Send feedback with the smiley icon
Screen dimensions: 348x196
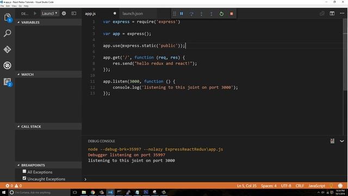[x=340, y=186]
